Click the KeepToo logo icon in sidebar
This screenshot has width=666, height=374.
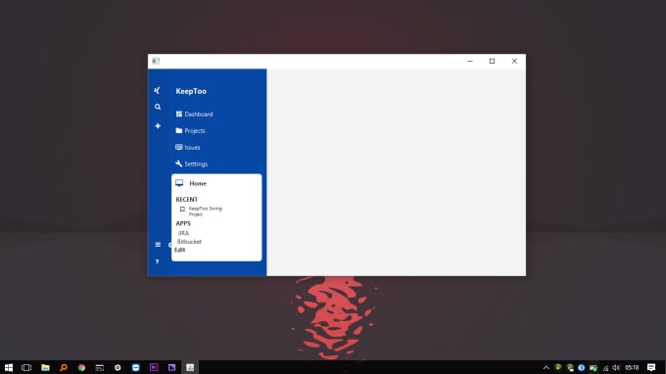[x=157, y=90]
